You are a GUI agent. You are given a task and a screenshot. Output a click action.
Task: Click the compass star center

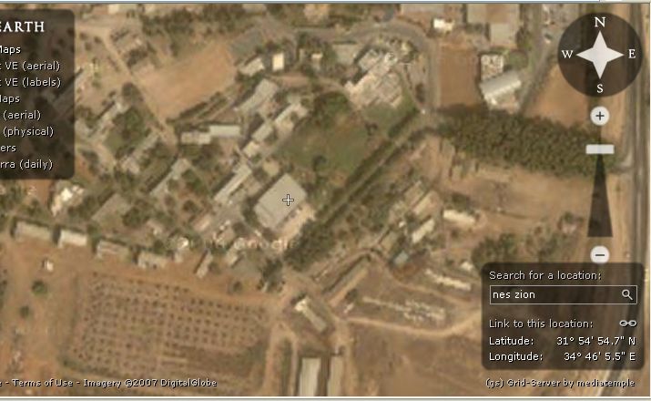tap(599, 55)
